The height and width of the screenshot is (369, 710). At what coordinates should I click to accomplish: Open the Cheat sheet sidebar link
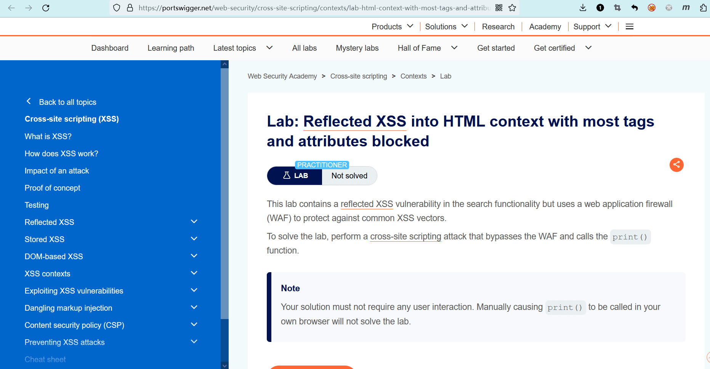45,359
